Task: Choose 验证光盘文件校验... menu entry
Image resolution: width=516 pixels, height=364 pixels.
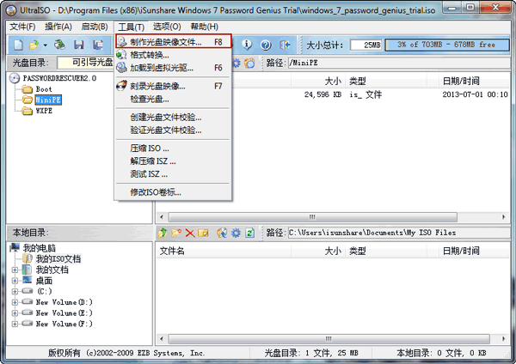Action: click(x=173, y=130)
